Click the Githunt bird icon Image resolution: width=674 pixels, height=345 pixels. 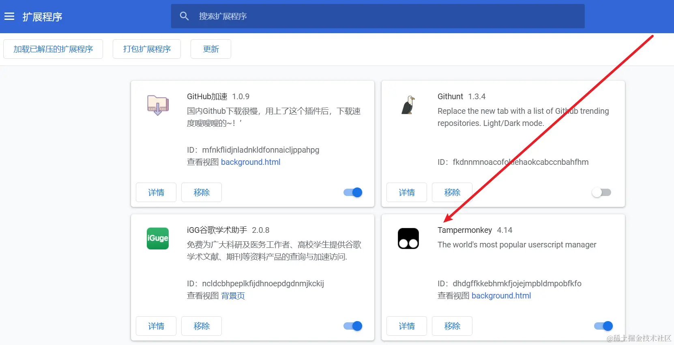(x=408, y=105)
